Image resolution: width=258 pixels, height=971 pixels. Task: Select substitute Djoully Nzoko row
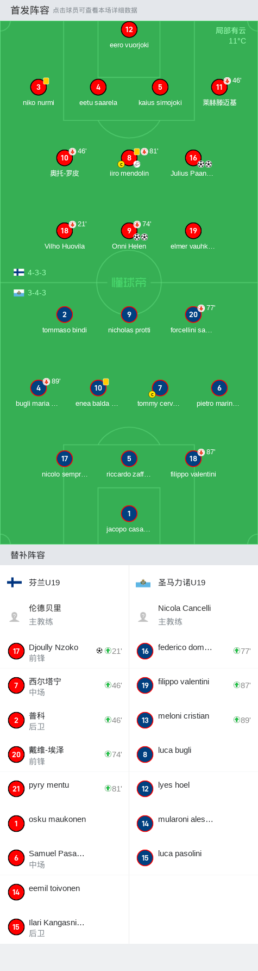tap(64, 652)
